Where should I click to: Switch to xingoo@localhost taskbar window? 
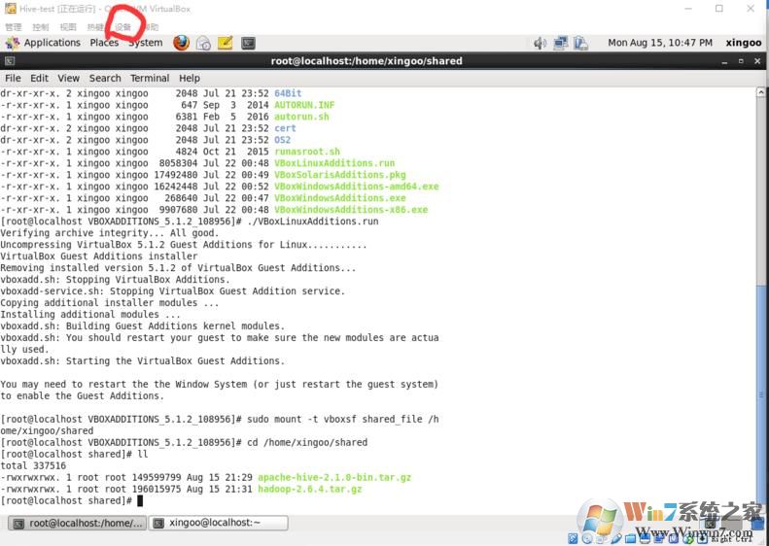point(220,523)
